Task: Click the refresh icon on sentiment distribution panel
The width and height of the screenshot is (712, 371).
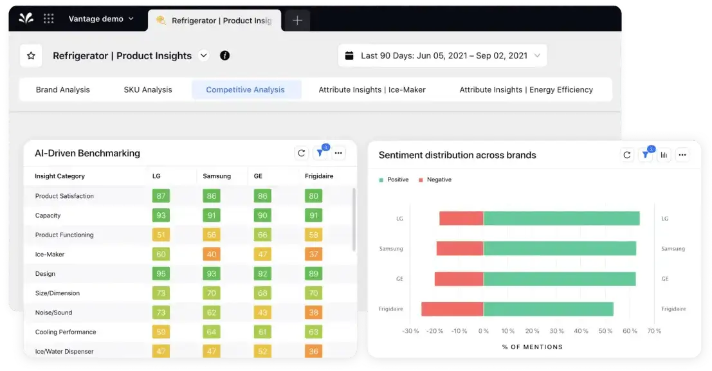Action: (x=627, y=155)
